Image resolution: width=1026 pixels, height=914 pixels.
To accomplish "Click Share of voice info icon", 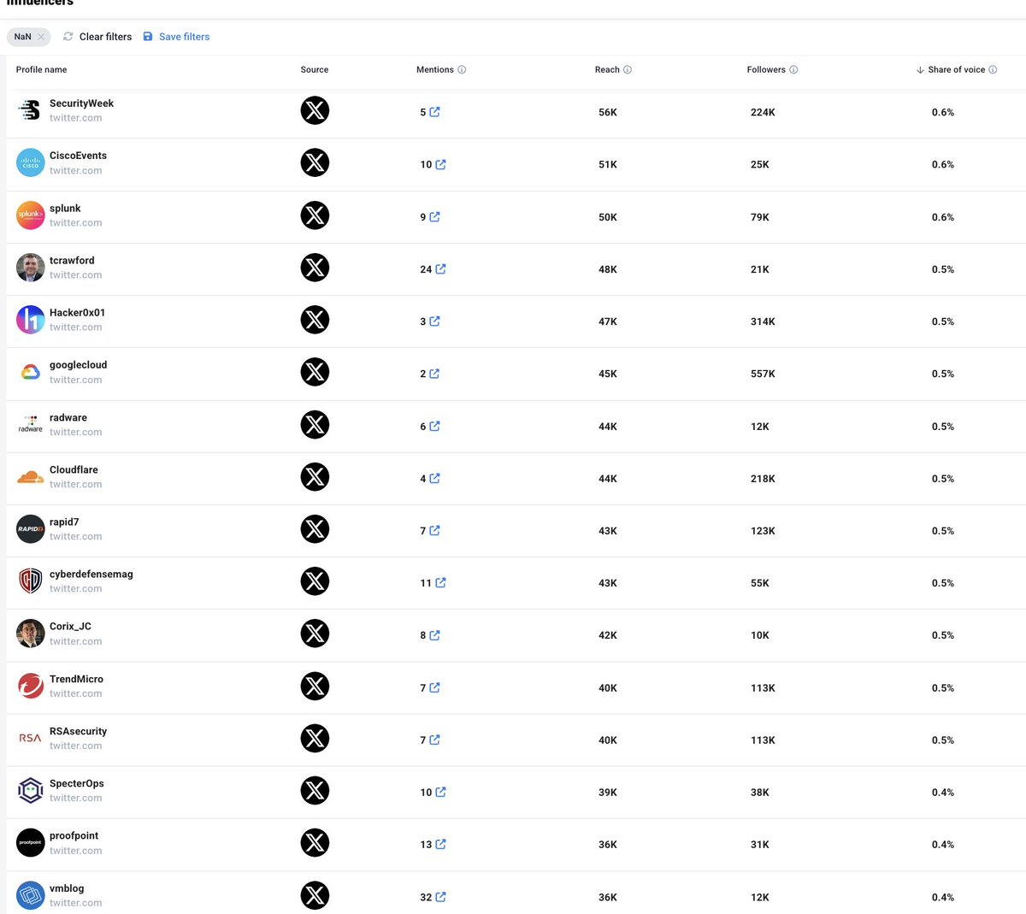I will (993, 70).
